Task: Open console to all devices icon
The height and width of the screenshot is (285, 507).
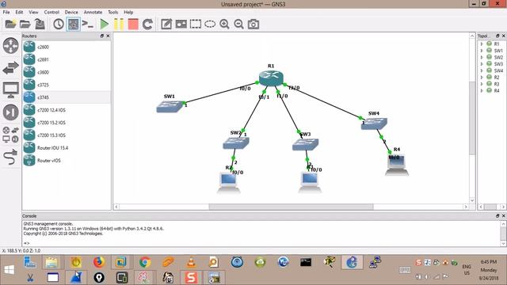Action: (x=88, y=25)
